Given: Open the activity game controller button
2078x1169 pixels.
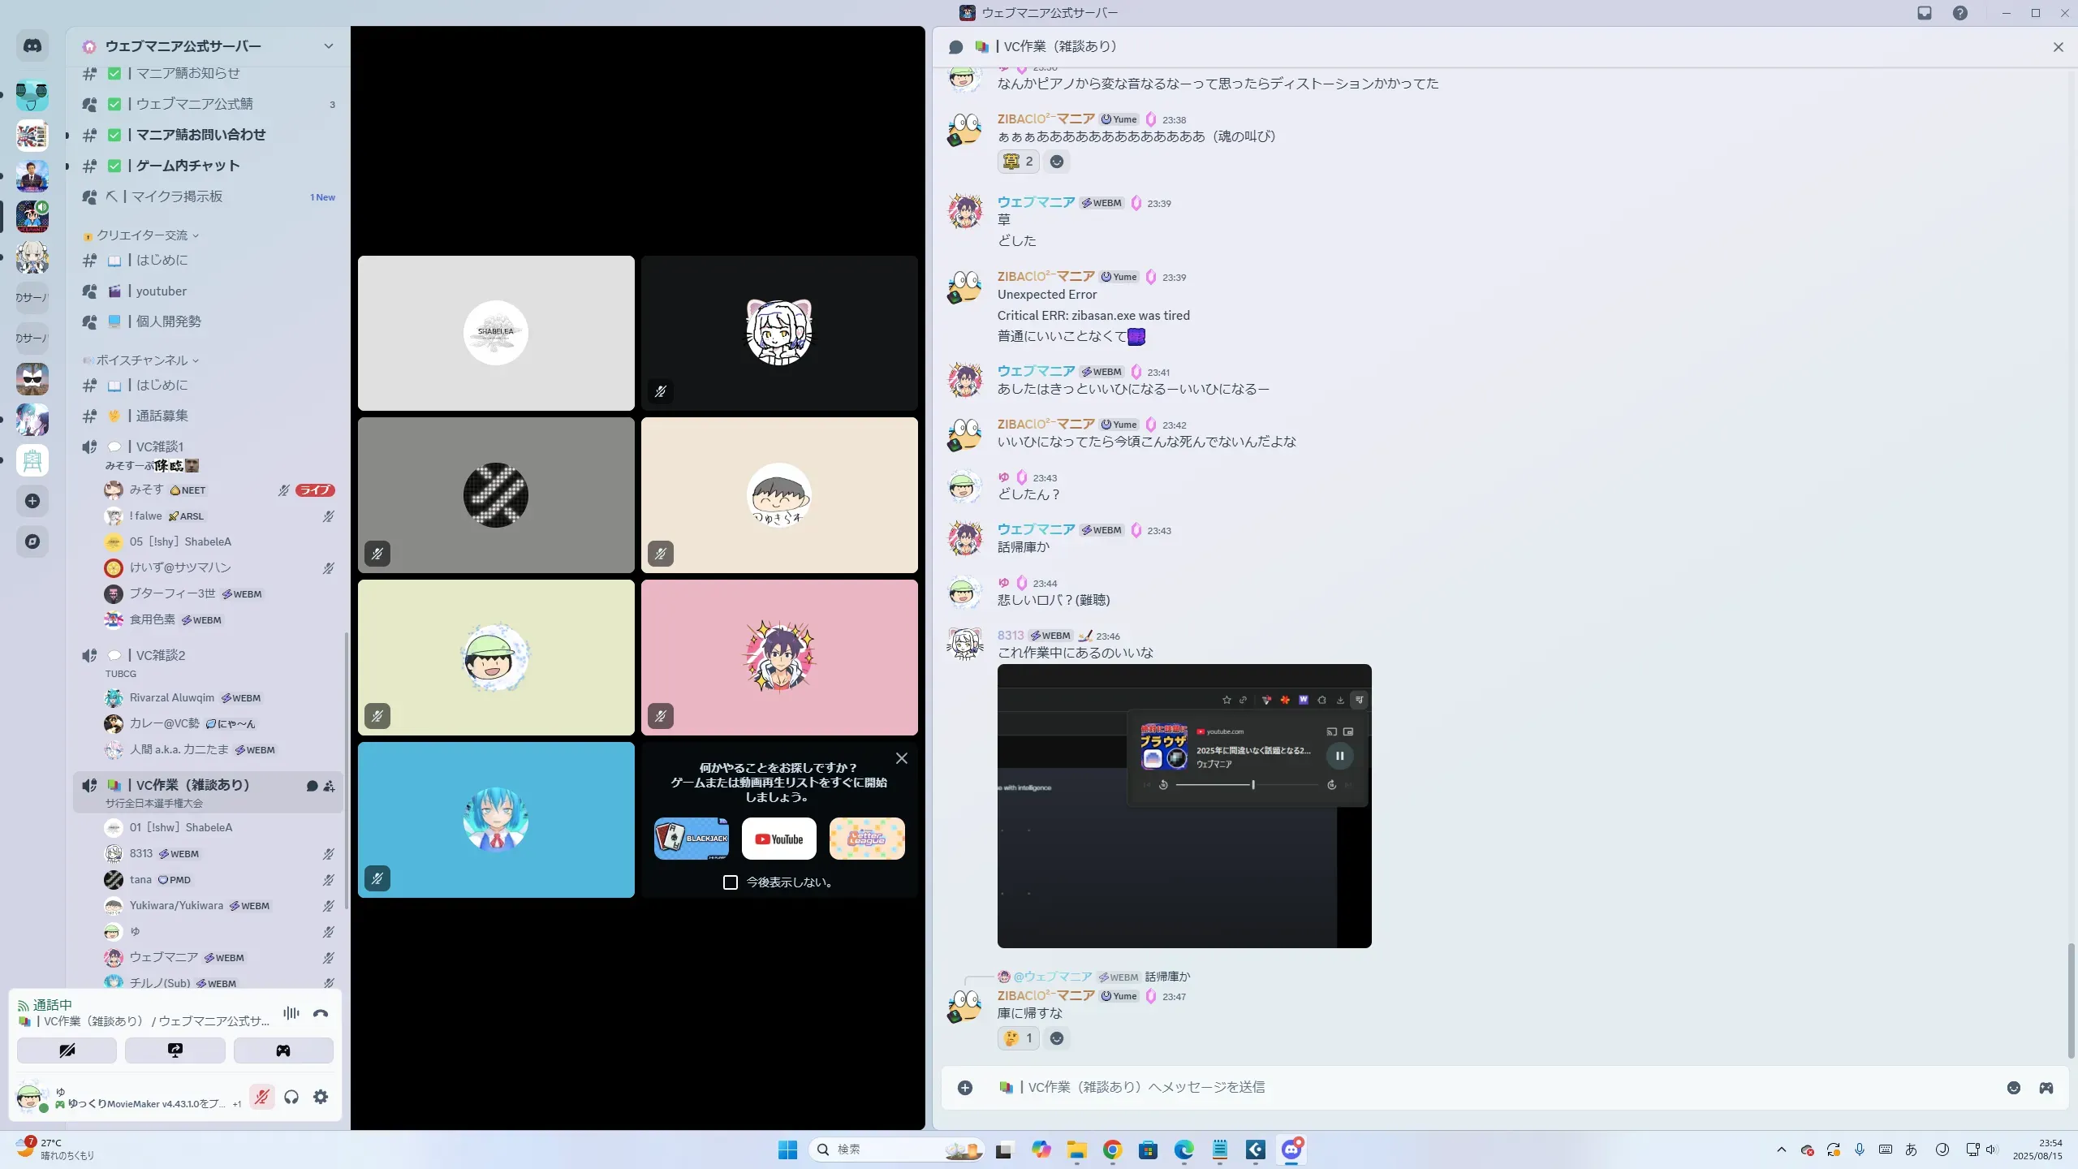Looking at the screenshot, I should coord(283,1050).
